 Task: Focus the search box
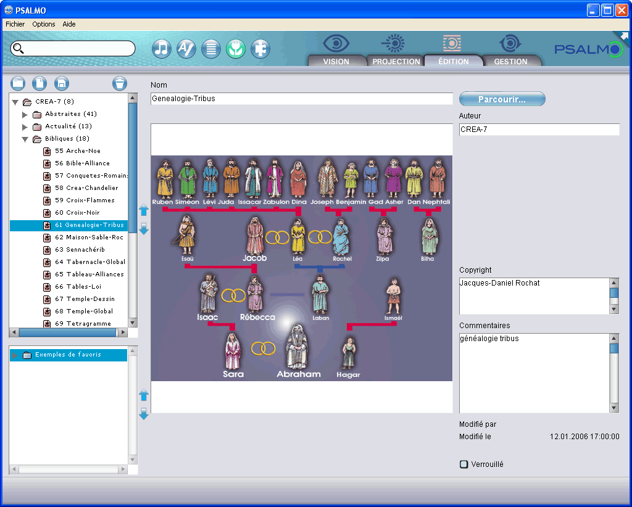[x=73, y=48]
